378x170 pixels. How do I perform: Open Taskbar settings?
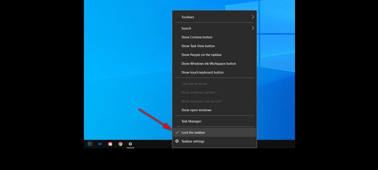click(x=214, y=141)
